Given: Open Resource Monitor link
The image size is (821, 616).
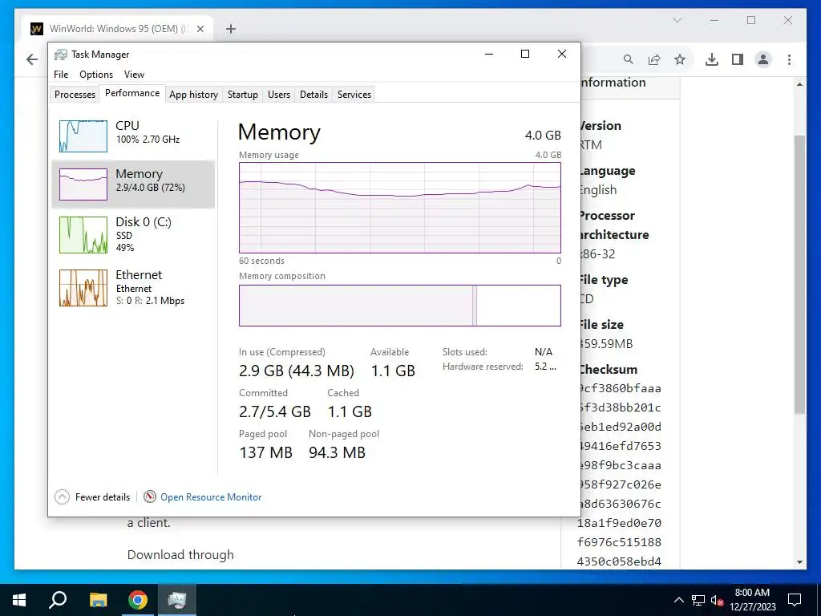Looking at the screenshot, I should (211, 497).
